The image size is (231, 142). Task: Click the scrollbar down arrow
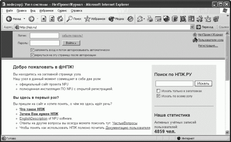click(x=227, y=132)
